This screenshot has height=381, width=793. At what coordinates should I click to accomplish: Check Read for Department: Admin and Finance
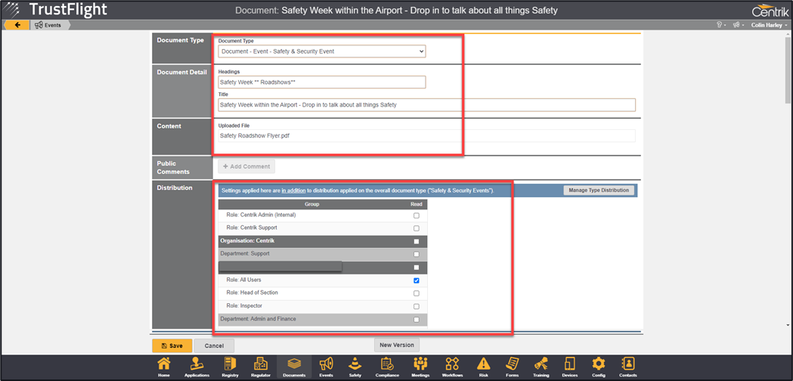pyautogui.click(x=416, y=320)
